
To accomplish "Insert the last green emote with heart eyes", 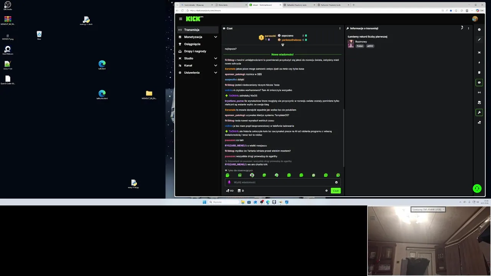I will (338, 175).
